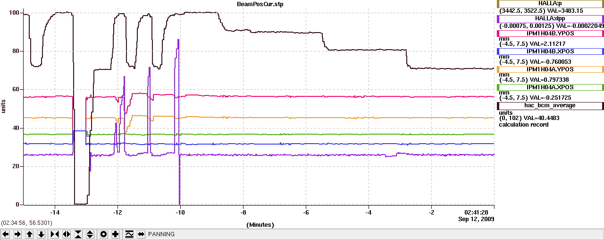Select the HALLA:dpp legend entry
604x240 pixels.
pos(551,19)
